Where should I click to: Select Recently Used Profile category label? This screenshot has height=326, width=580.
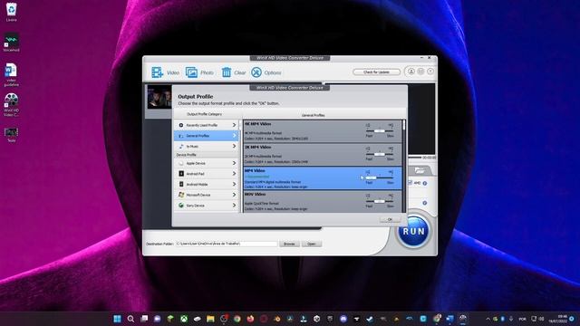[x=201, y=125]
